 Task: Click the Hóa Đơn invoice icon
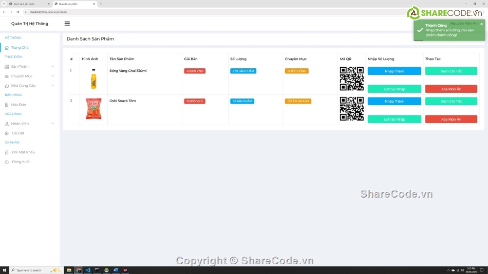click(7, 105)
